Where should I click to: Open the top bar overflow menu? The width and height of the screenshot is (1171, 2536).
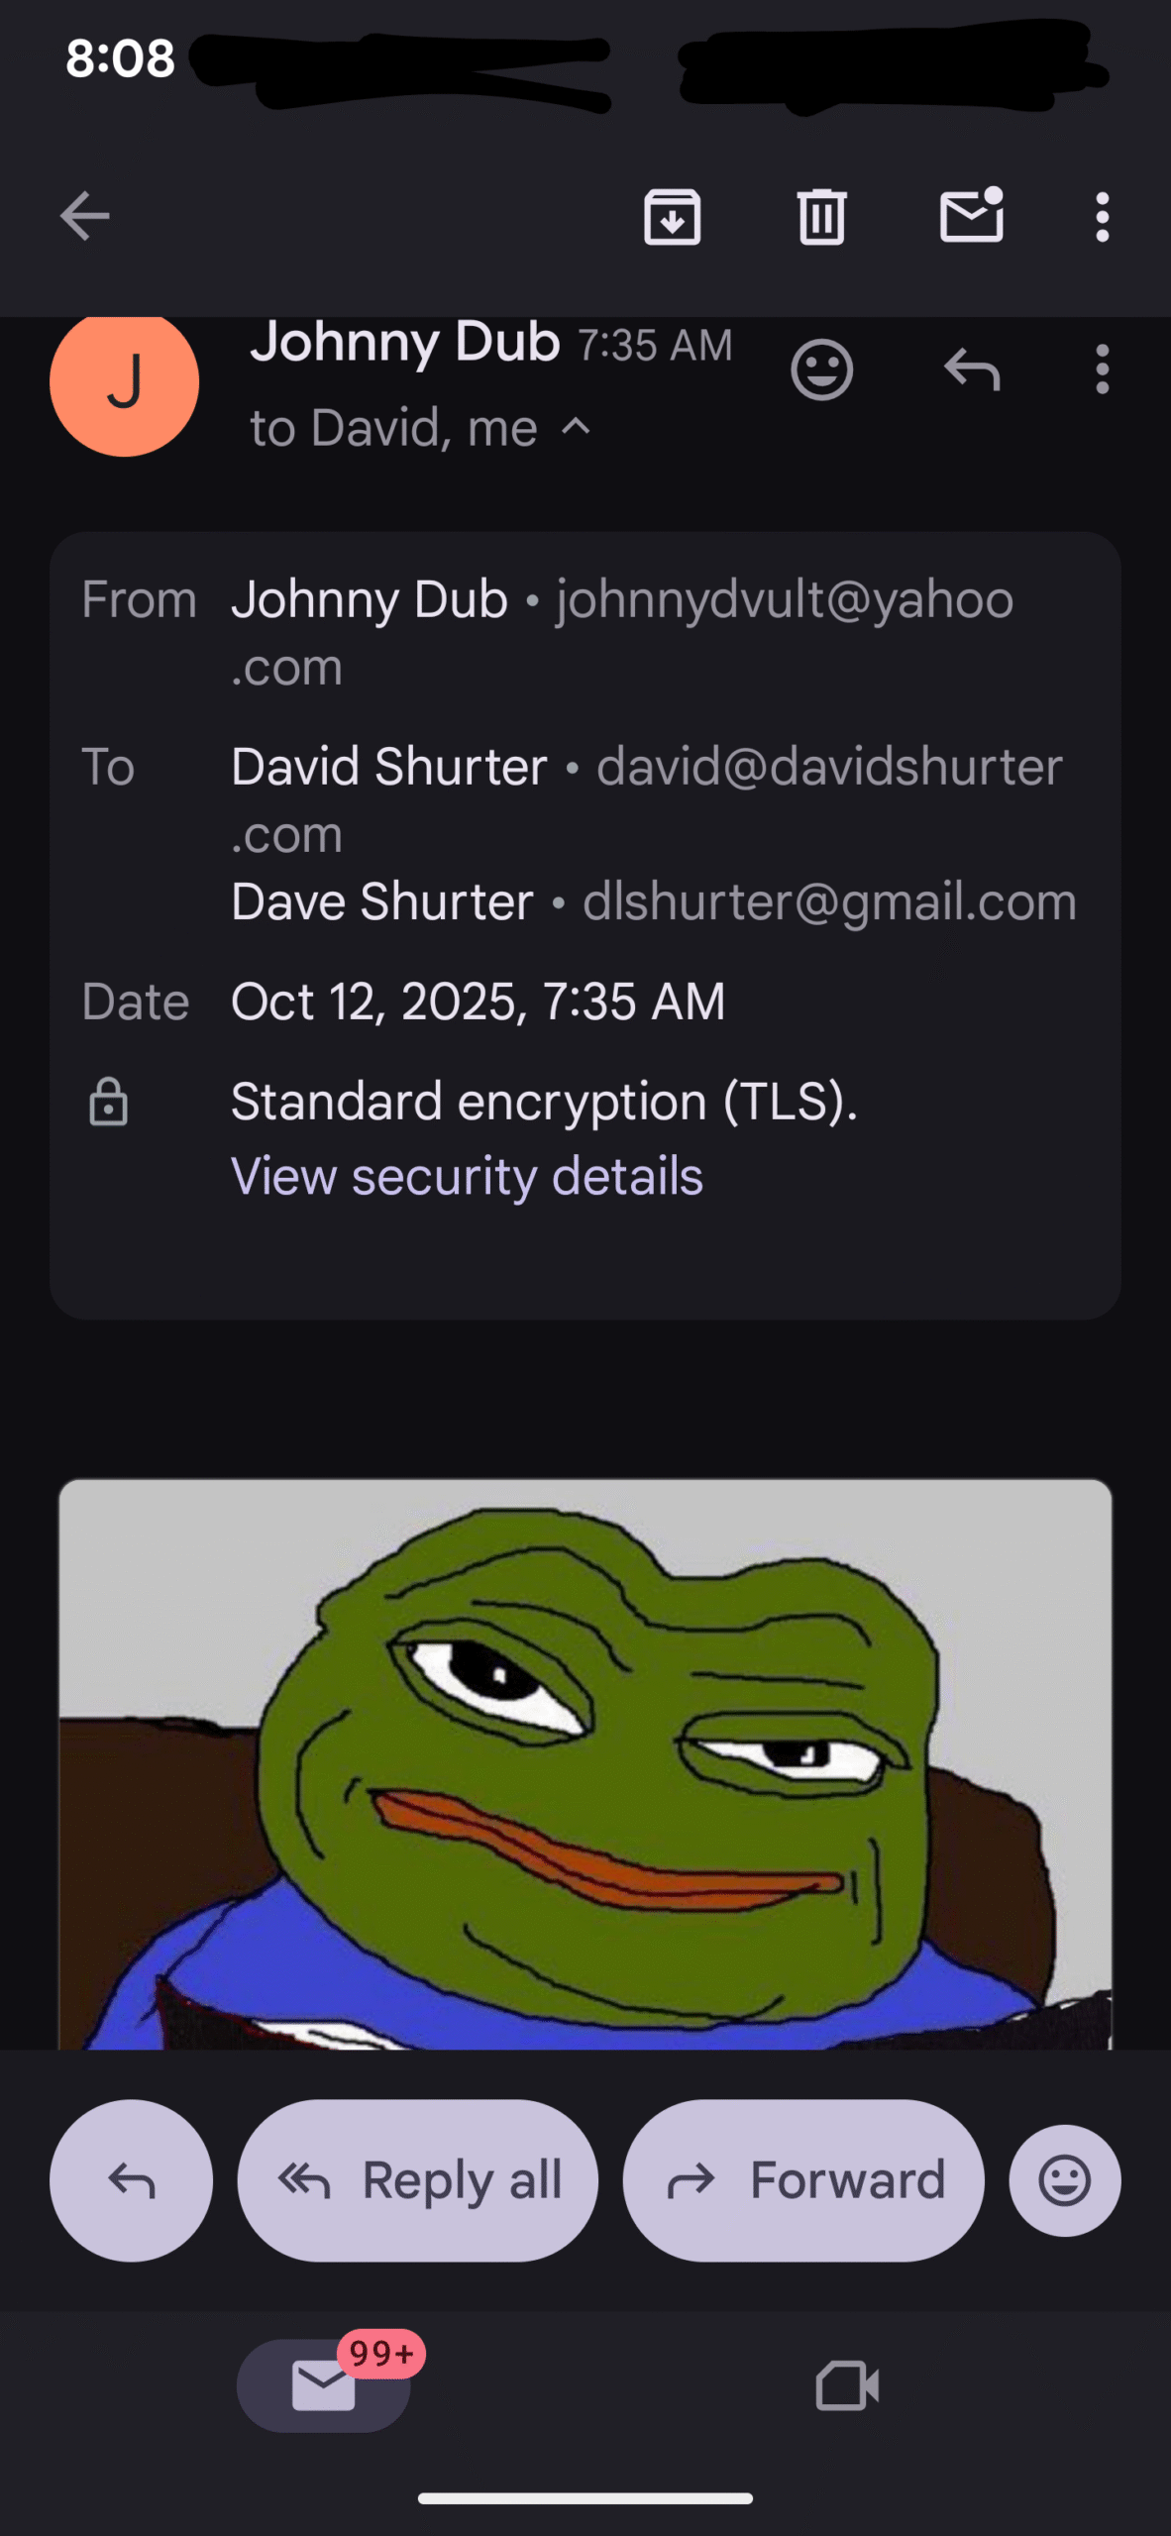[1102, 216]
